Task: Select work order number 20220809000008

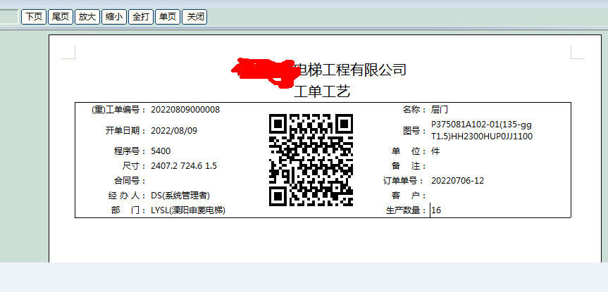Action: tap(185, 110)
